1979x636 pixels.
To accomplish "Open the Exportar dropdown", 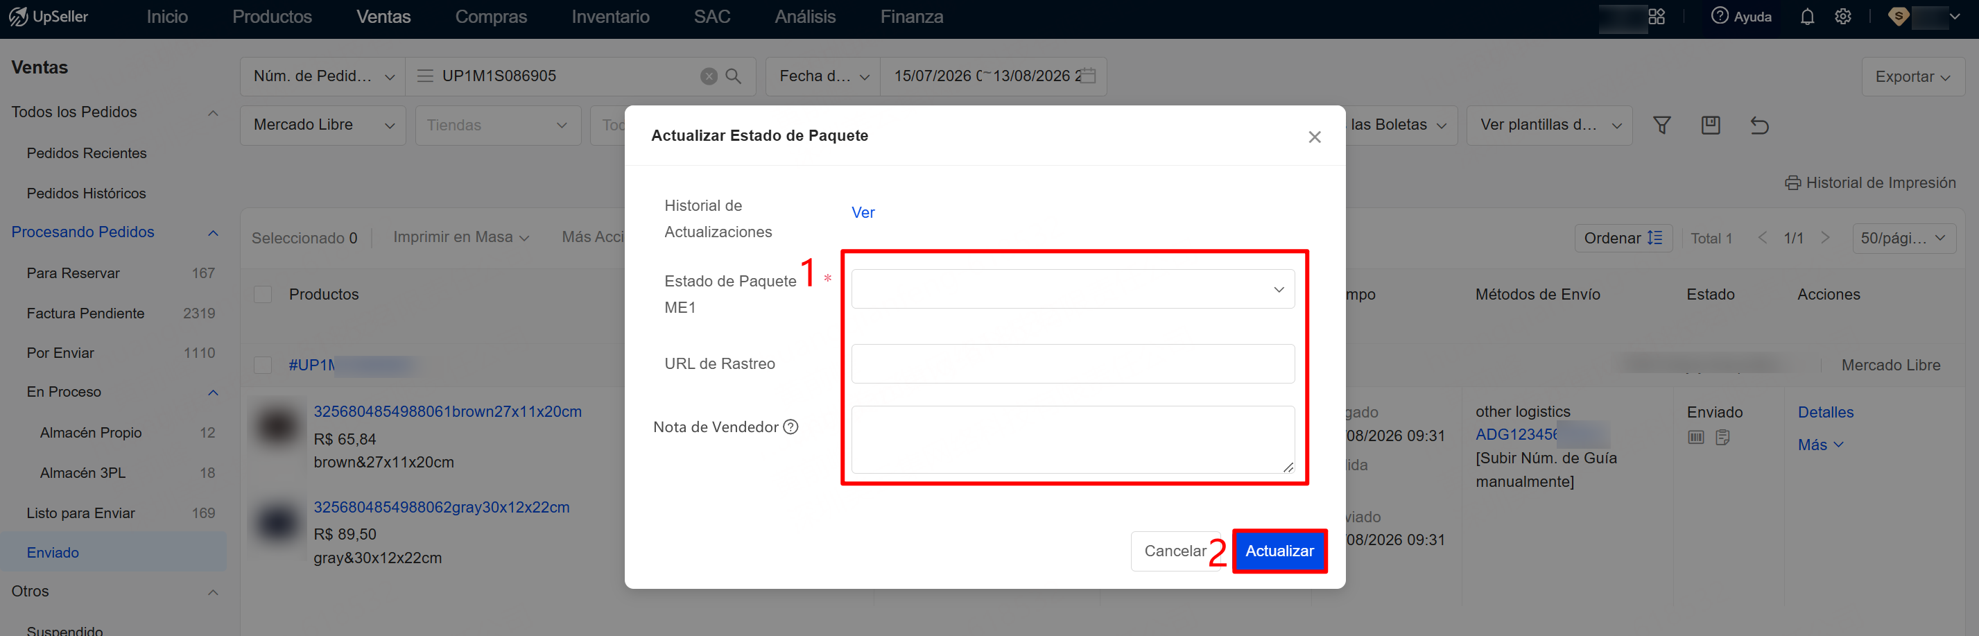I will pos(1912,77).
